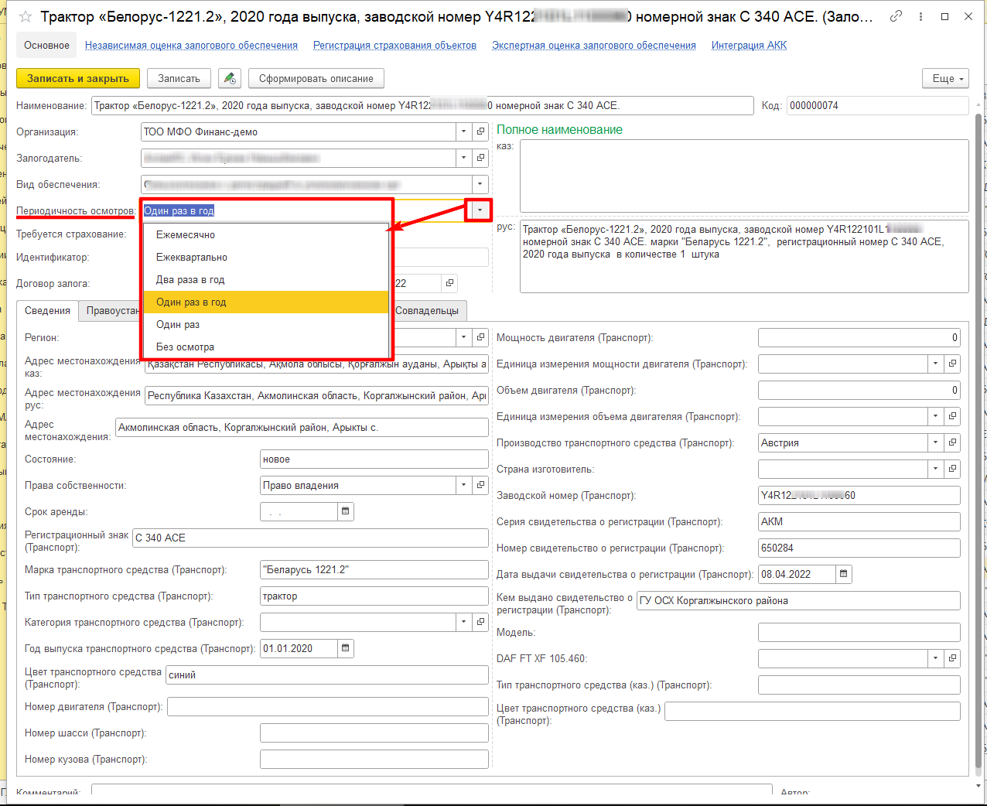Image resolution: width=987 pixels, height=806 pixels.
Task: Expand the Производство транспортного средства dropdown
Action: 936,442
